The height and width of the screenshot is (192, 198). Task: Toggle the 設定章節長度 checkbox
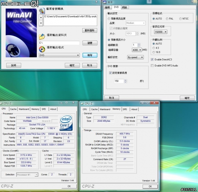coord(110,73)
